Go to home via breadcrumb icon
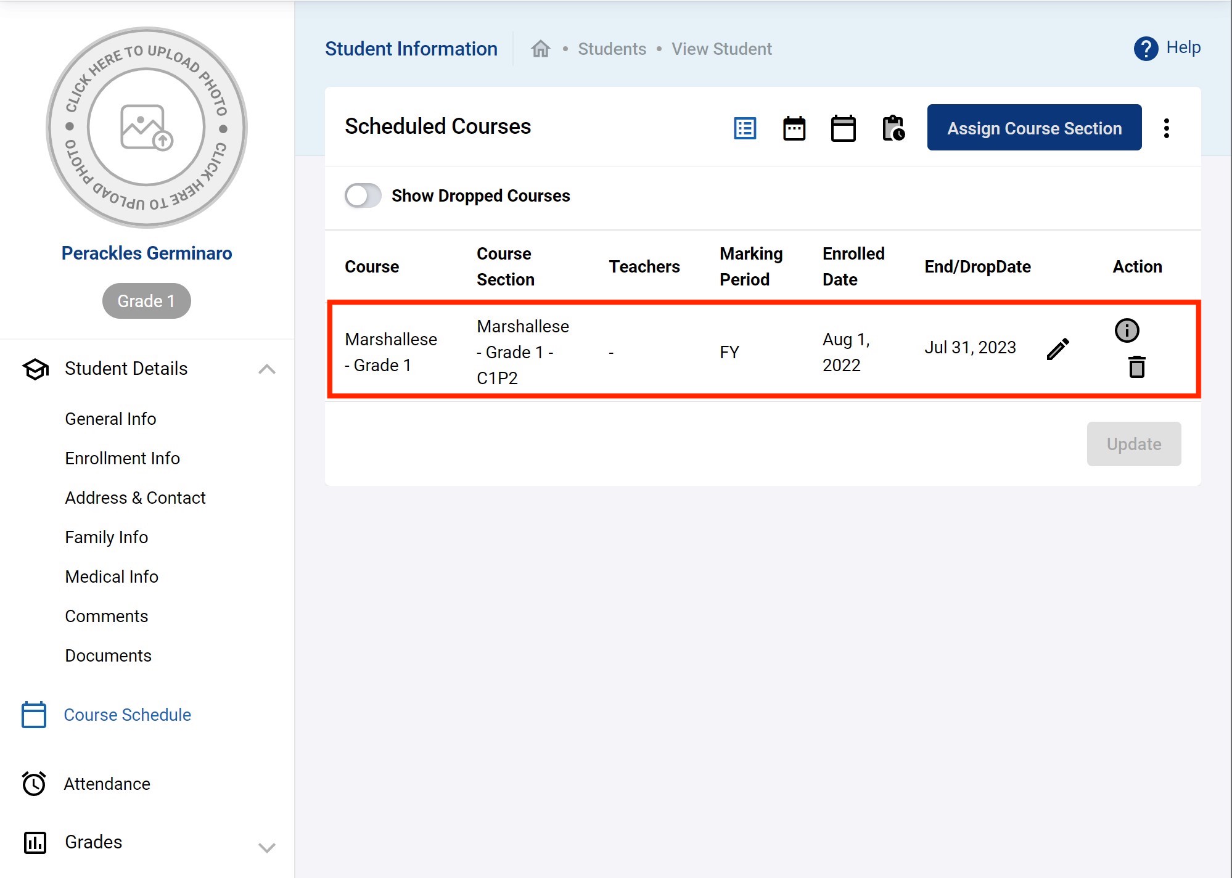 pyautogui.click(x=541, y=49)
